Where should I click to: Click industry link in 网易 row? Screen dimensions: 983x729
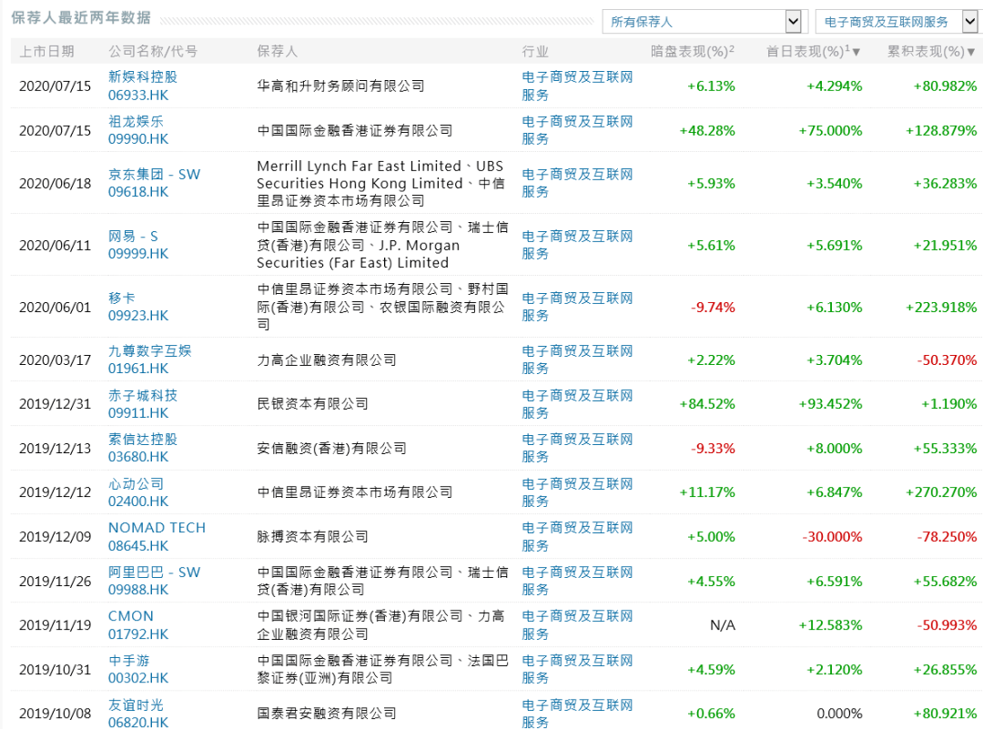click(x=577, y=245)
